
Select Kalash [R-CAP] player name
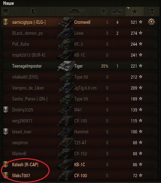pos(25,165)
